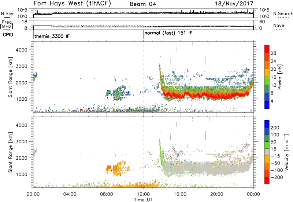
Task: Select the "4" value on the Power colorbar
Action: tap(272, 101)
